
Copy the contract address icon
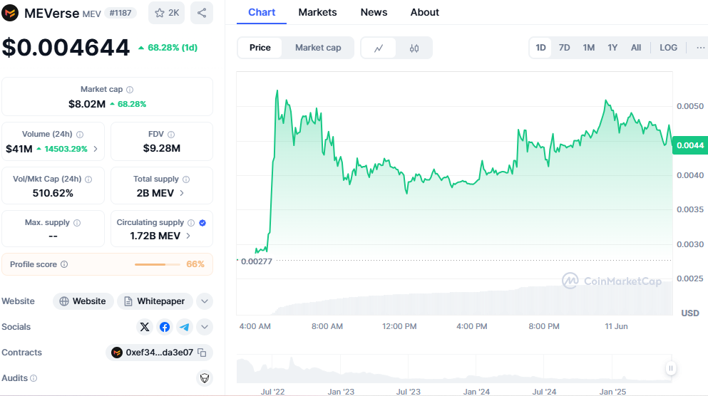[202, 353]
